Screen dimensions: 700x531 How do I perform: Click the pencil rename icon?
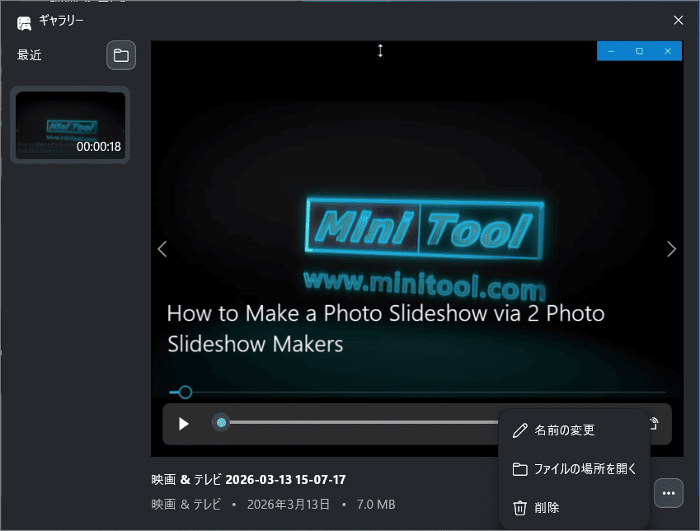pos(519,430)
